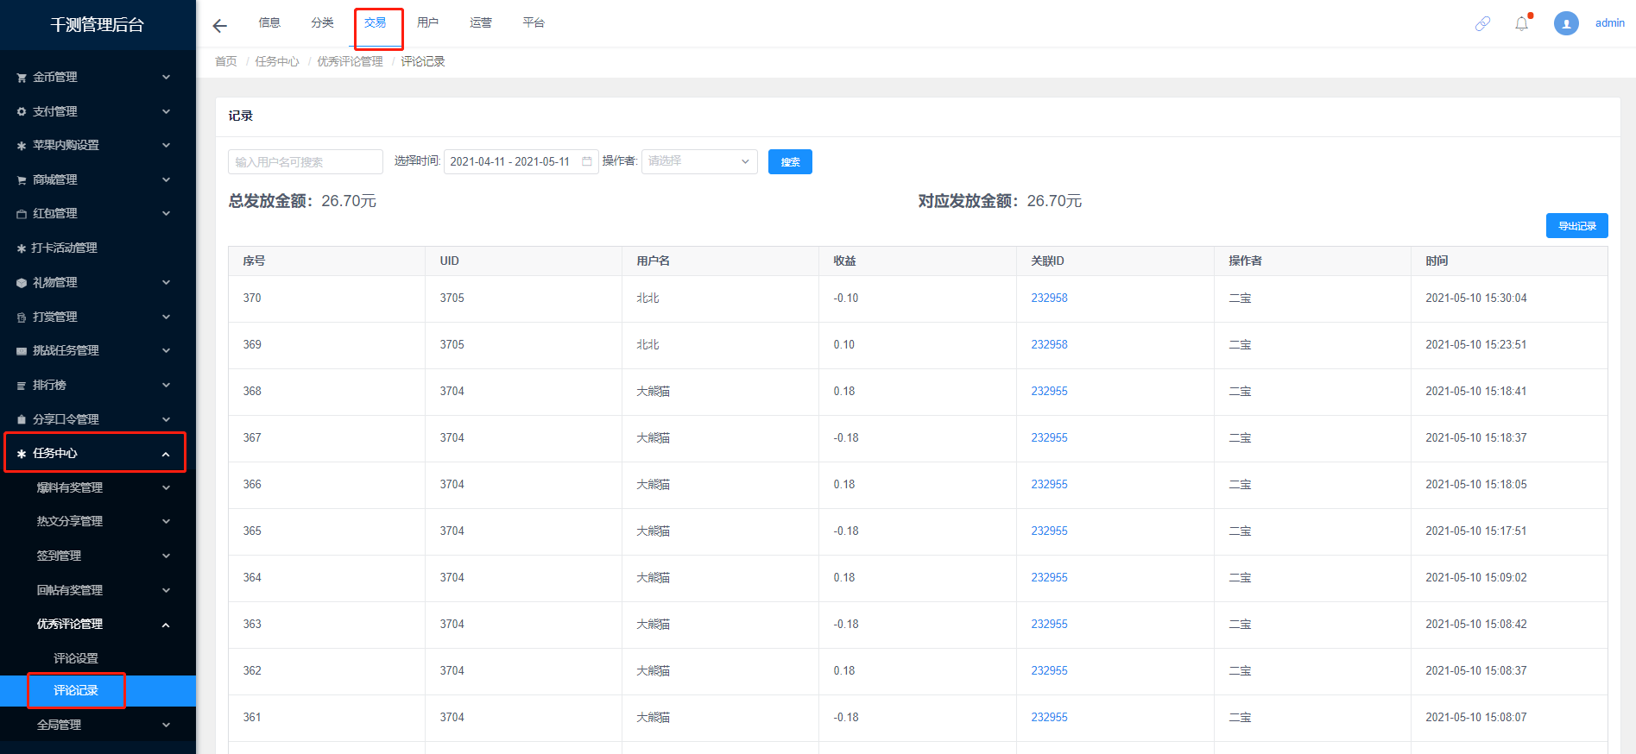This screenshot has height=754, width=1636.
Task: Click timestamp 2021-05-10 15:30:04
Action: tap(1476, 298)
